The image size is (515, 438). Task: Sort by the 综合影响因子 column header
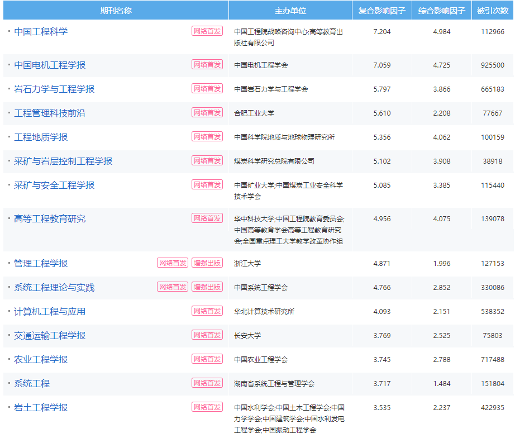(x=442, y=11)
